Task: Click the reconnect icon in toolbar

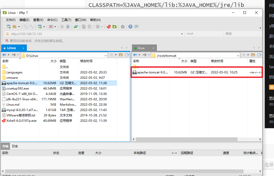Action: (26, 27)
